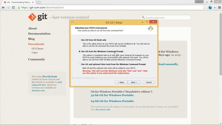This screenshot has width=222, height=125.
Task: Open the Blog page
Action: pyautogui.click(x=31, y=39)
